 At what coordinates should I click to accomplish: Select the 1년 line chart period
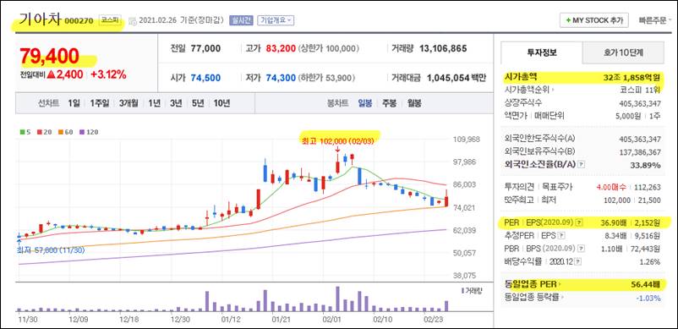pyautogui.click(x=154, y=103)
